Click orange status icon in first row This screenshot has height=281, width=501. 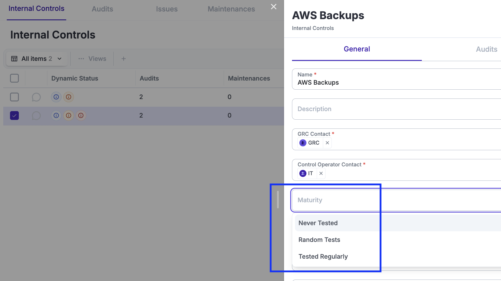click(x=69, y=97)
